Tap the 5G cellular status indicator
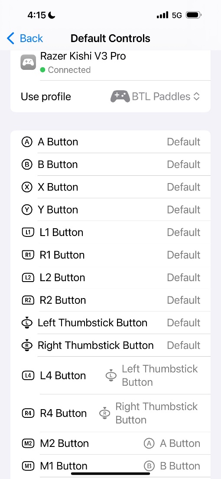Image resolution: width=221 pixels, height=479 pixels. pos(177,15)
